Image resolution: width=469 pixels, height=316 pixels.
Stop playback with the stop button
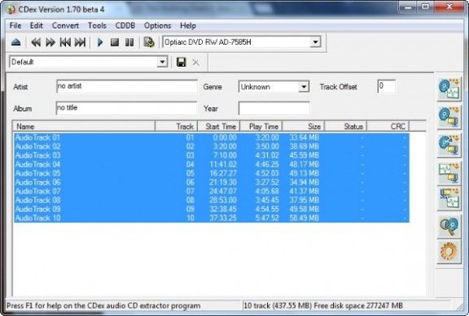pos(115,42)
